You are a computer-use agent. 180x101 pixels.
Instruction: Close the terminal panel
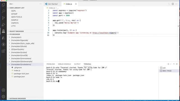177,64
